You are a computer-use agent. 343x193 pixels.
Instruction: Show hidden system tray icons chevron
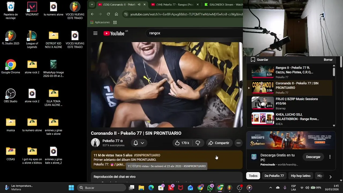[270, 188]
